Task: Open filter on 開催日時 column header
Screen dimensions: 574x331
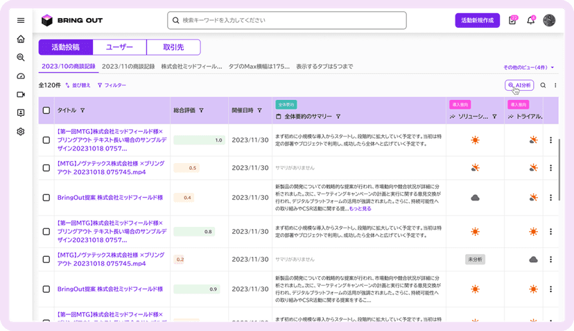Action: point(260,110)
